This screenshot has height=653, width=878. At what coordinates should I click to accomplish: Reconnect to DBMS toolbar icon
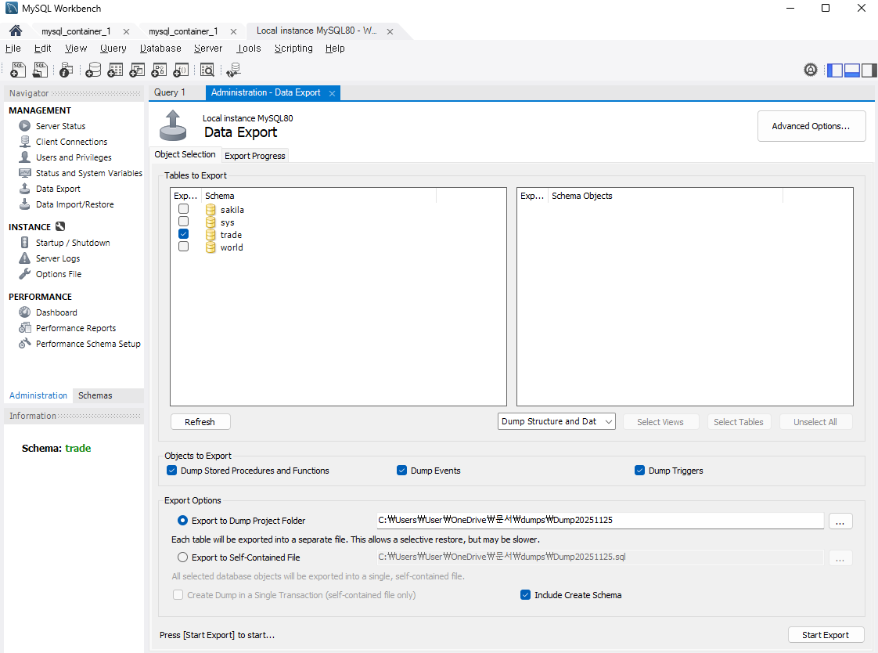coord(233,70)
